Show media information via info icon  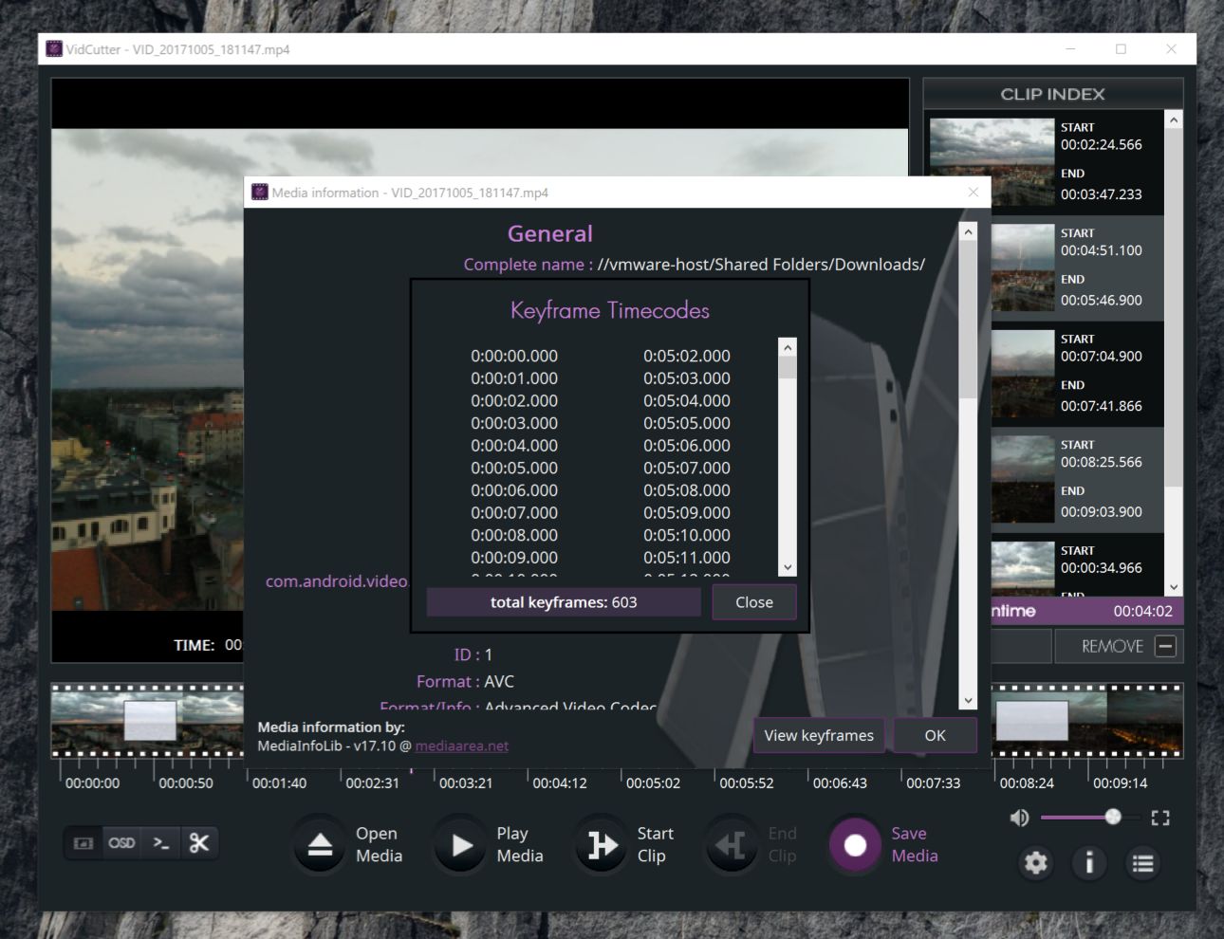click(x=1089, y=862)
